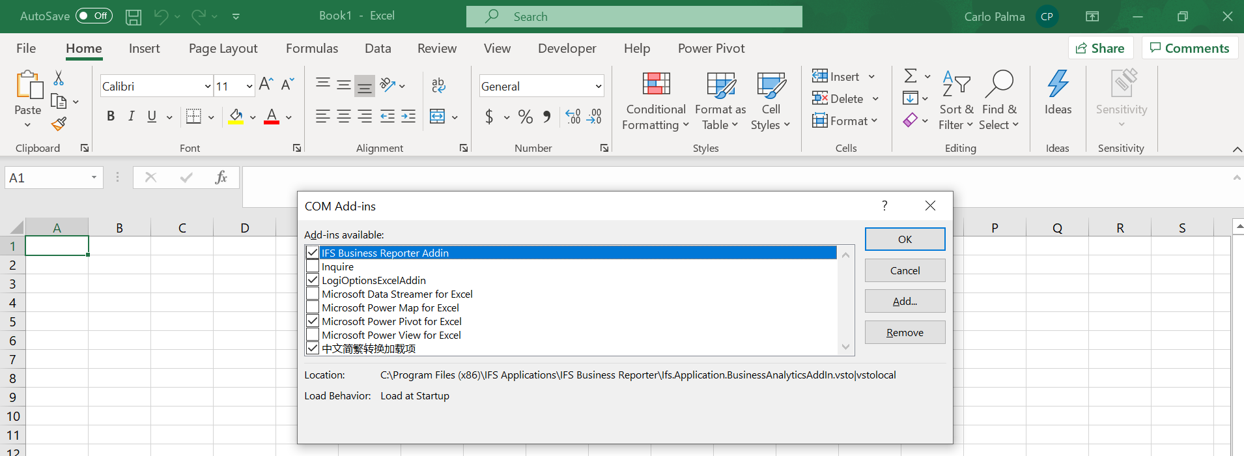Open the Calibri font name dropdown
Screen dimensions: 1244x456
click(208, 86)
